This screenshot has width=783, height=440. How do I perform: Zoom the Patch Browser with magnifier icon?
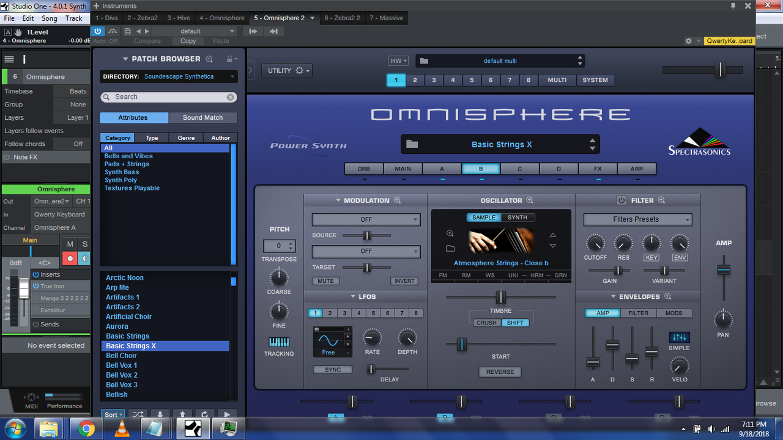tap(209, 59)
